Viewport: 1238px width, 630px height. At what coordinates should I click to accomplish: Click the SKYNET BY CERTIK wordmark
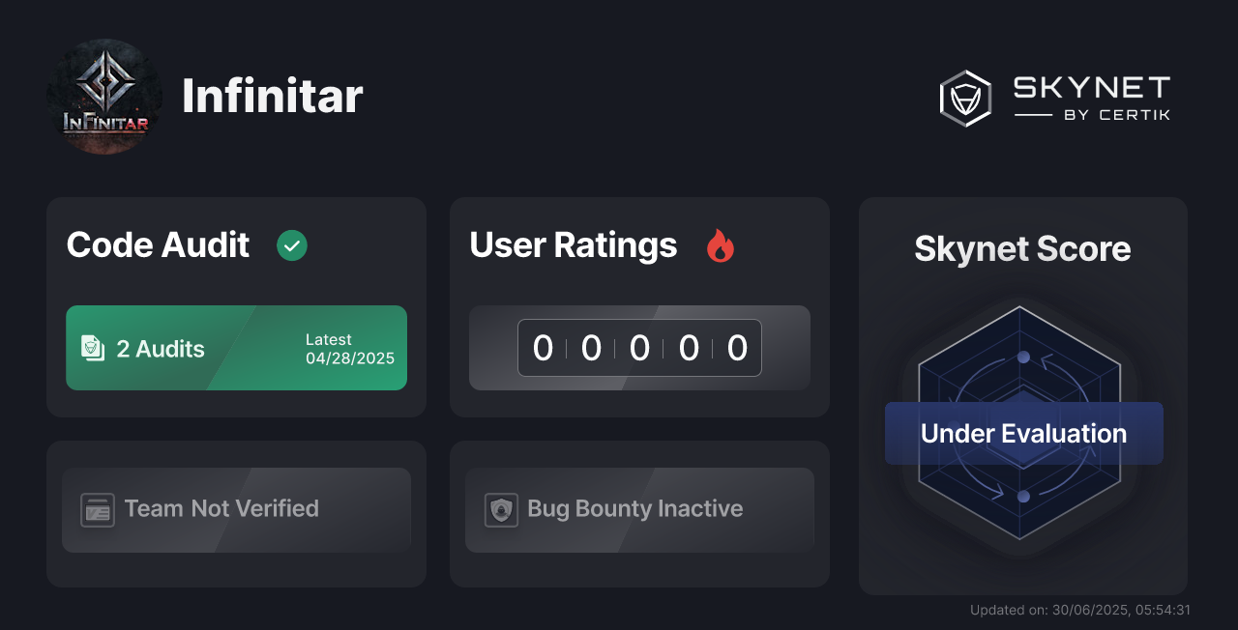1092,99
